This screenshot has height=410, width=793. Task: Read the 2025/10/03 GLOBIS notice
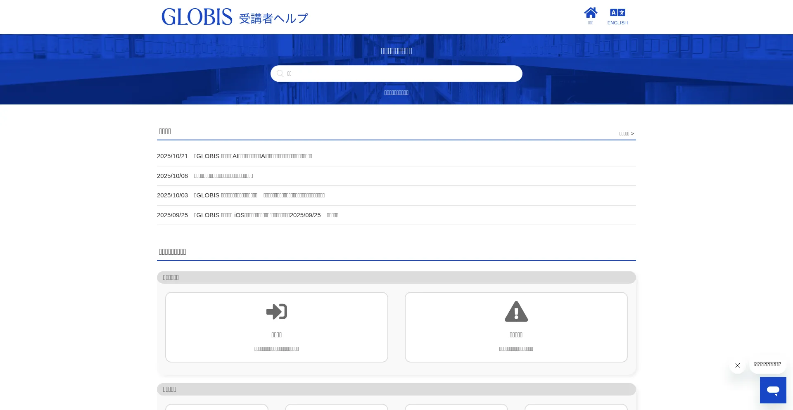259,195
